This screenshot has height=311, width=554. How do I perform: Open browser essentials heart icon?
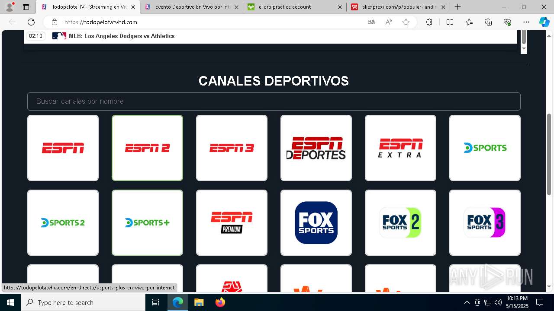[x=507, y=22]
